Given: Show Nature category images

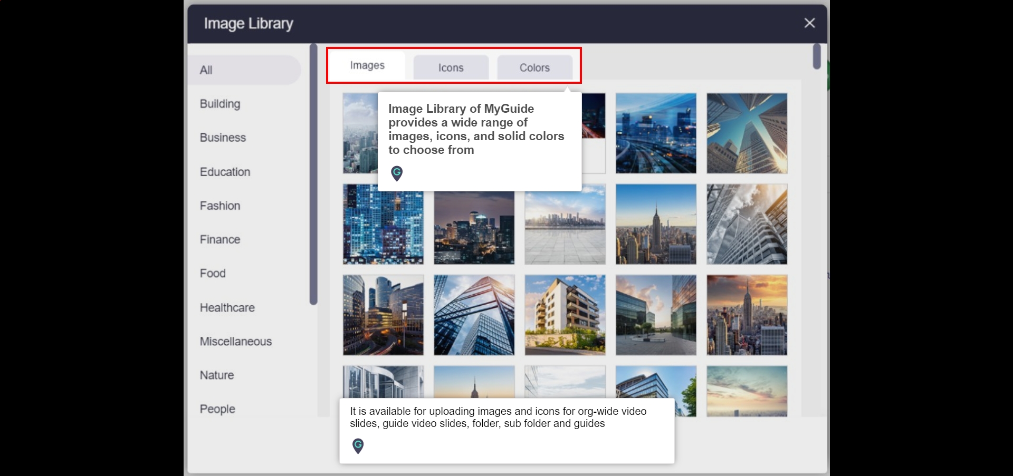Looking at the screenshot, I should tap(217, 375).
